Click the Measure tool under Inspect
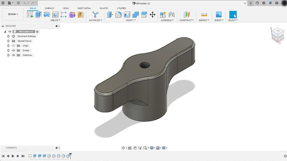The image size is (287, 161). click(204, 15)
